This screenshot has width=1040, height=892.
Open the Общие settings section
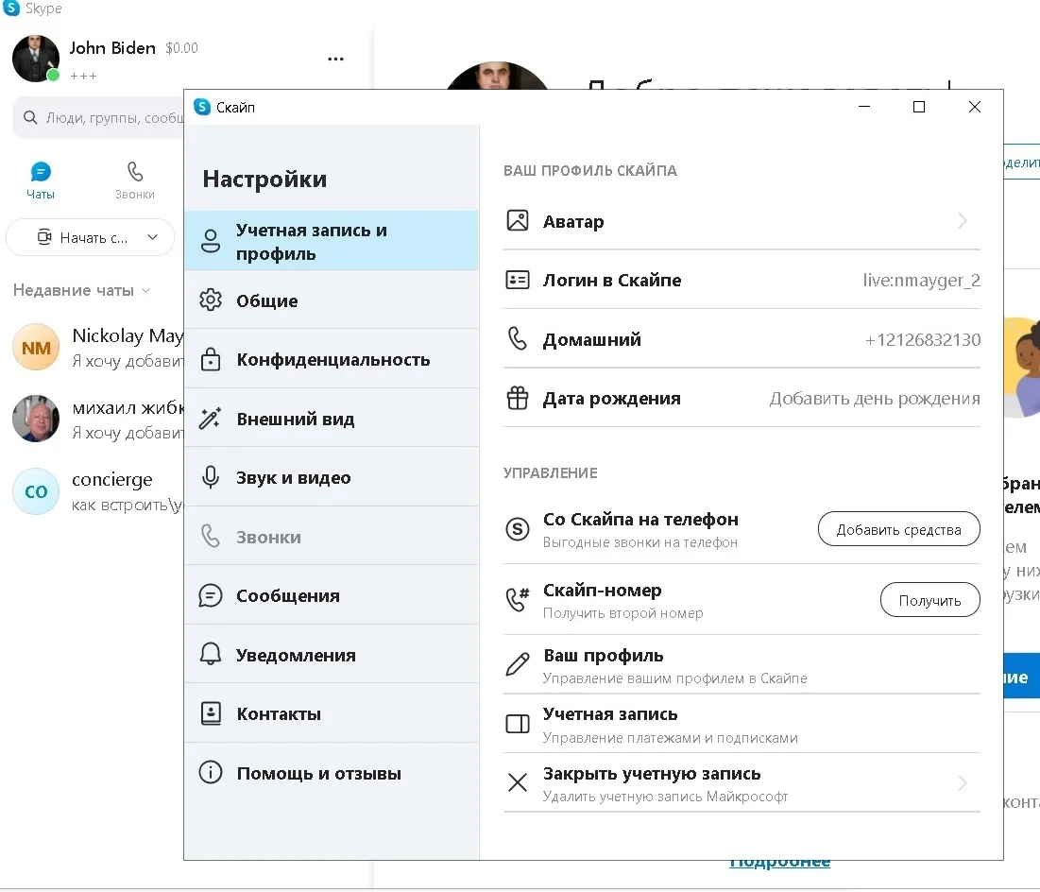[331, 300]
